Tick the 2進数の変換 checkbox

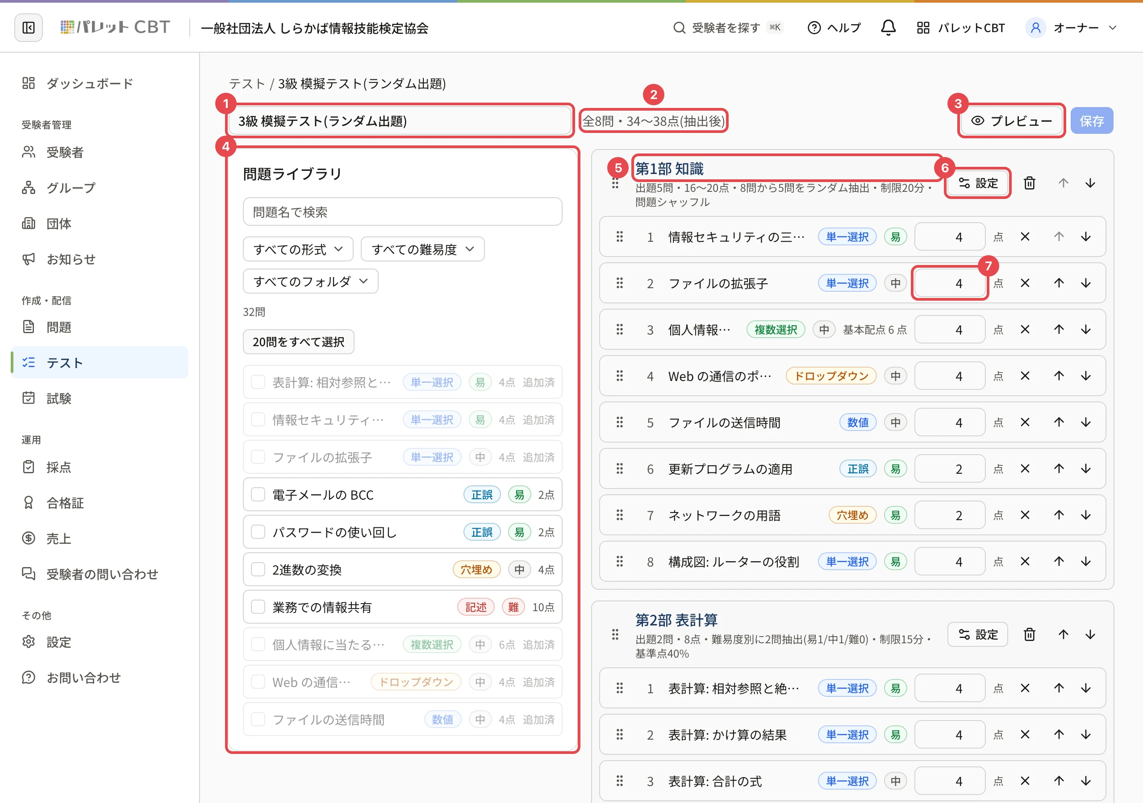tap(258, 569)
